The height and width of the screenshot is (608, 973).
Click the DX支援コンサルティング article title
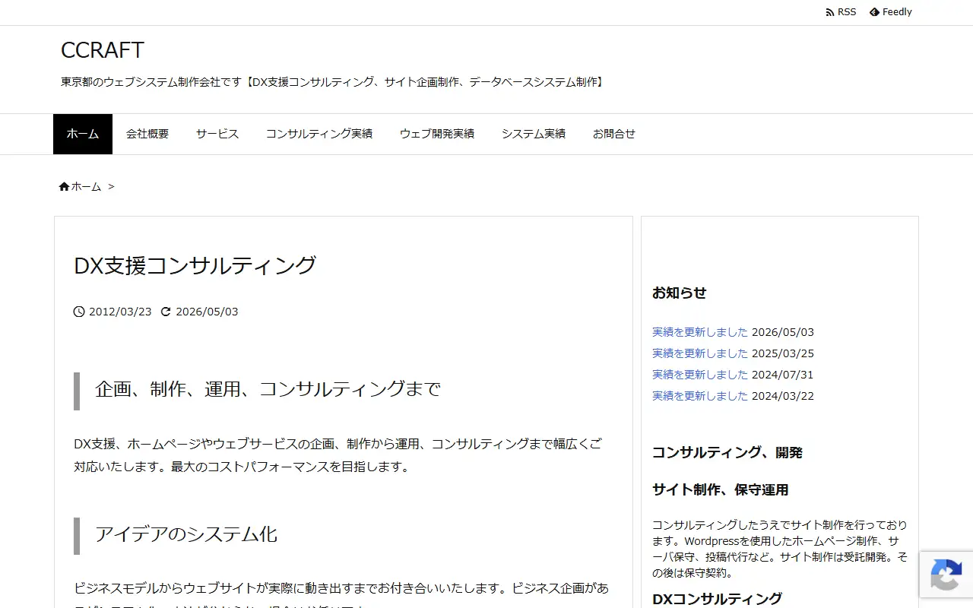tap(195, 266)
